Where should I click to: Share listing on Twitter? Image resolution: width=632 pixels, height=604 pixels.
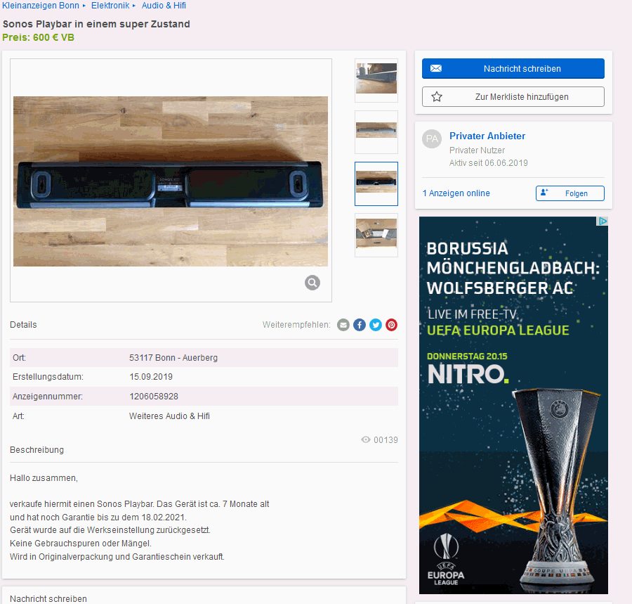click(375, 325)
